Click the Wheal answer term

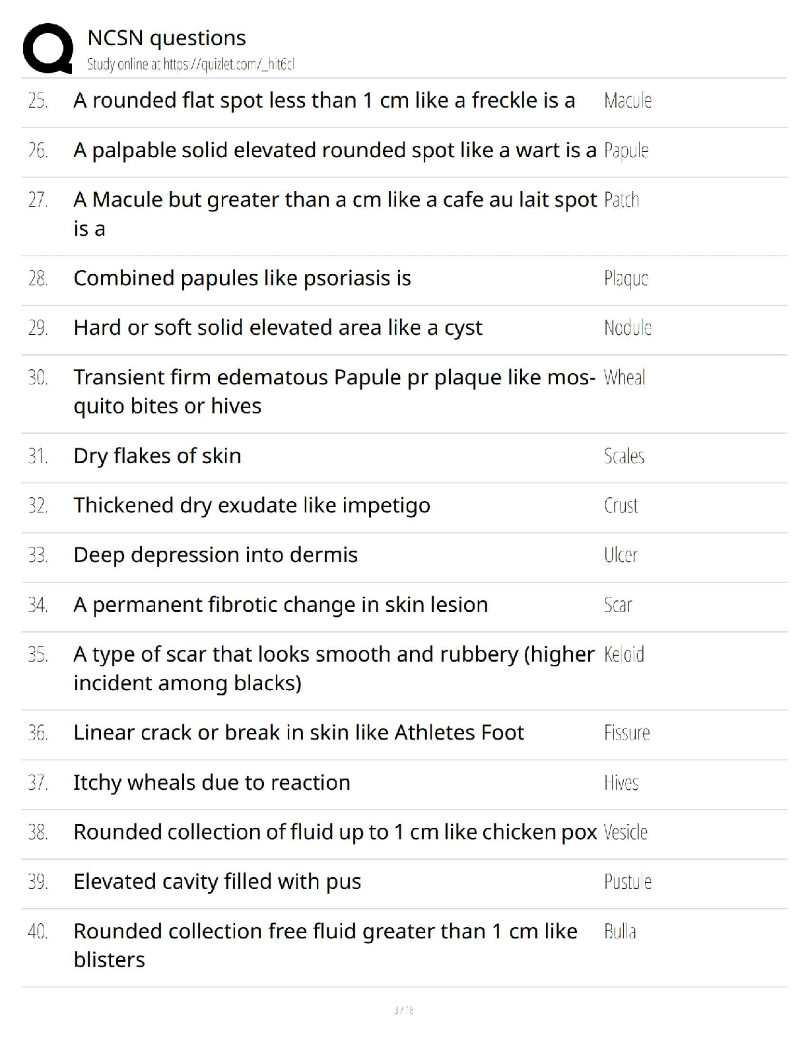(624, 377)
